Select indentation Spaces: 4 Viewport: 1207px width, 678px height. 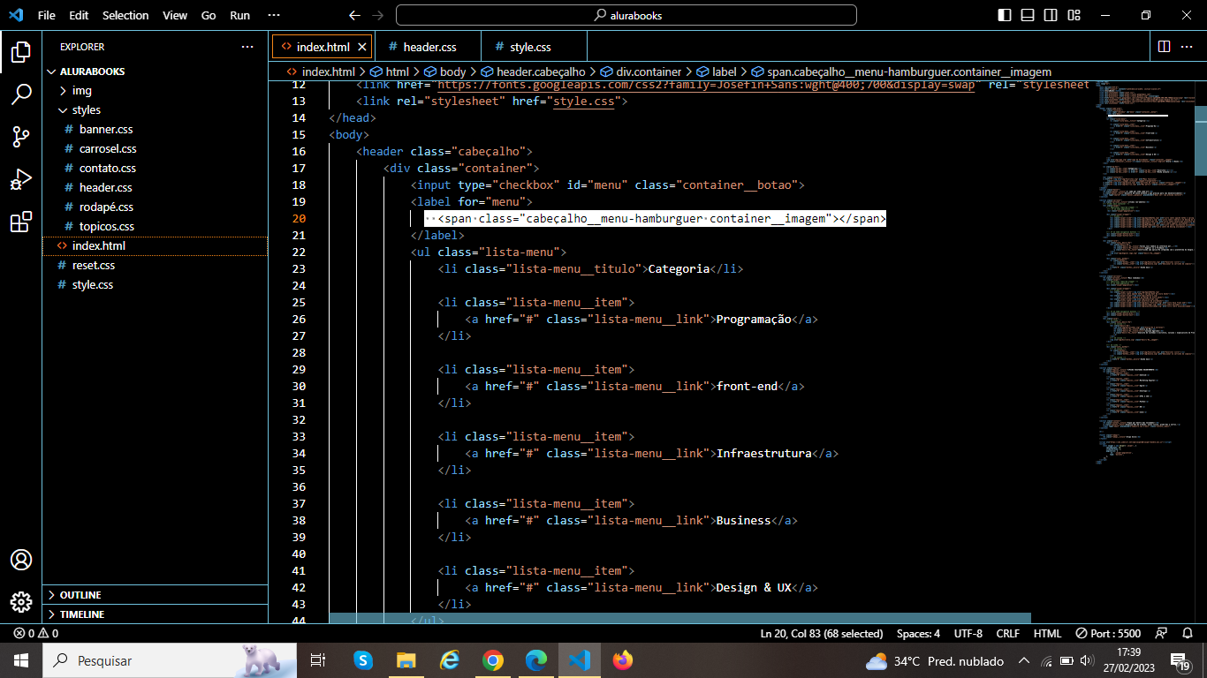[x=918, y=634]
